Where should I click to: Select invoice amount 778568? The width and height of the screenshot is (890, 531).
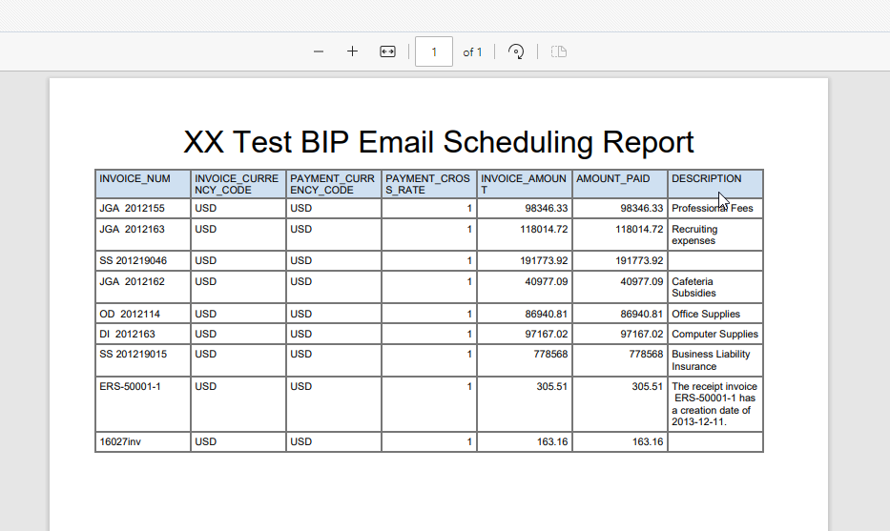click(x=550, y=354)
